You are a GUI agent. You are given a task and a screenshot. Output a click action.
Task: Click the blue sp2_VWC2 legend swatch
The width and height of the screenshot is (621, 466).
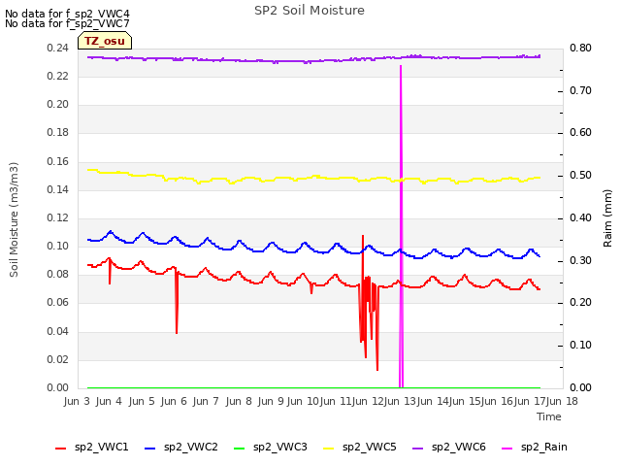click(150, 449)
